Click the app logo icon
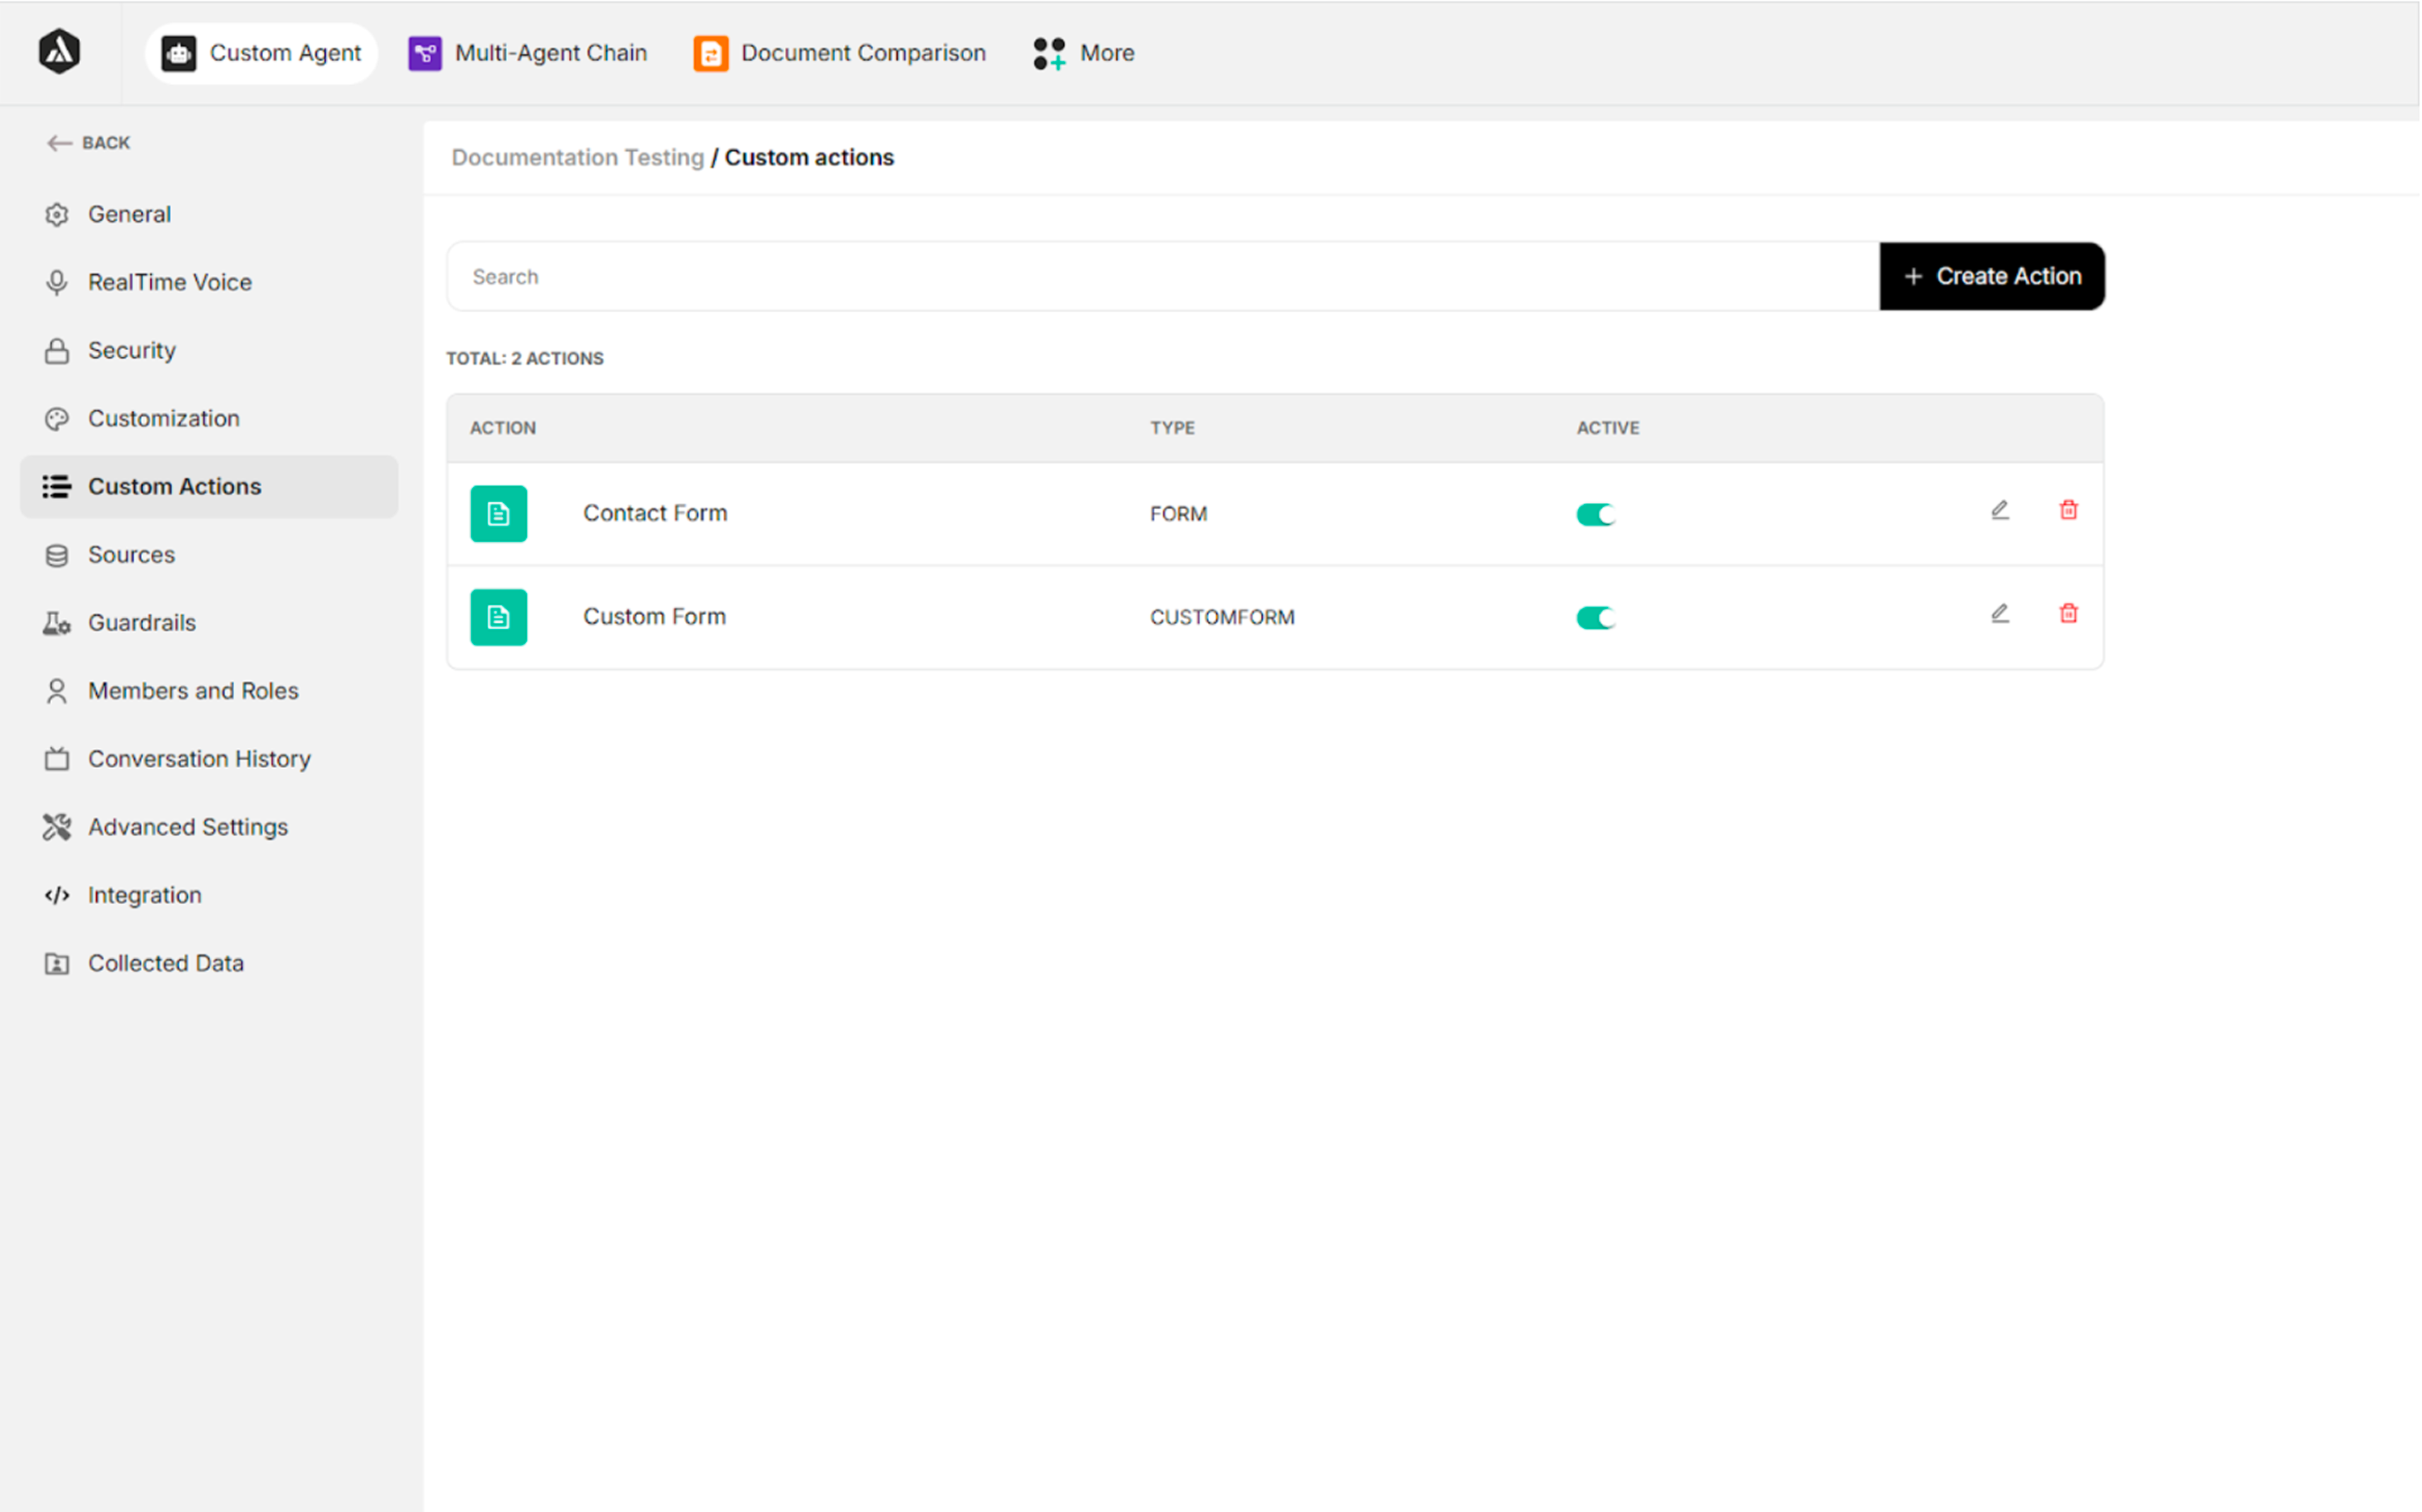 point(59,52)
